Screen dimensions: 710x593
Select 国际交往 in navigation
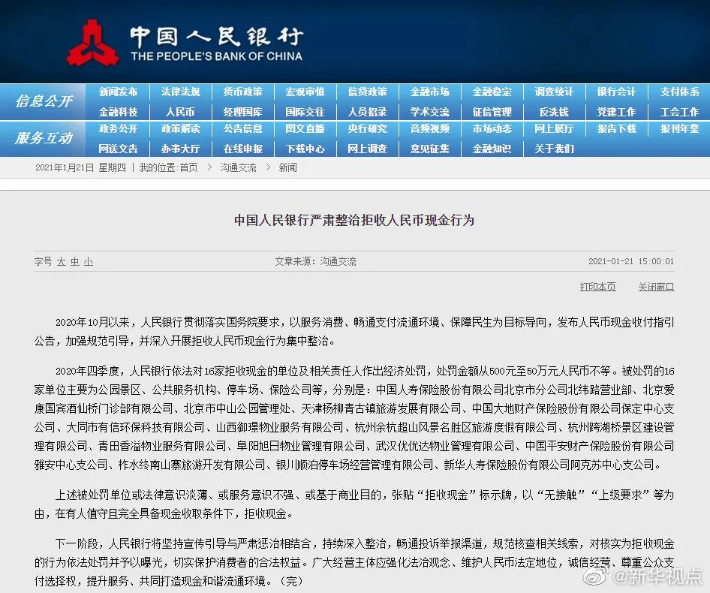pyautogui.click(x=305, y=112)
